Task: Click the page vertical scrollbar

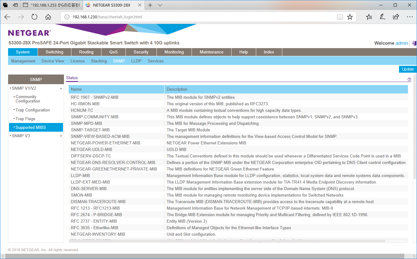Action: 415,127
